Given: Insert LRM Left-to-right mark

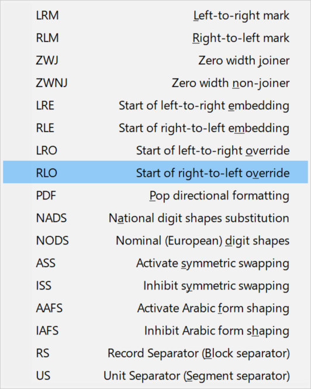Looking at the screenshot, I should (155, 15).
